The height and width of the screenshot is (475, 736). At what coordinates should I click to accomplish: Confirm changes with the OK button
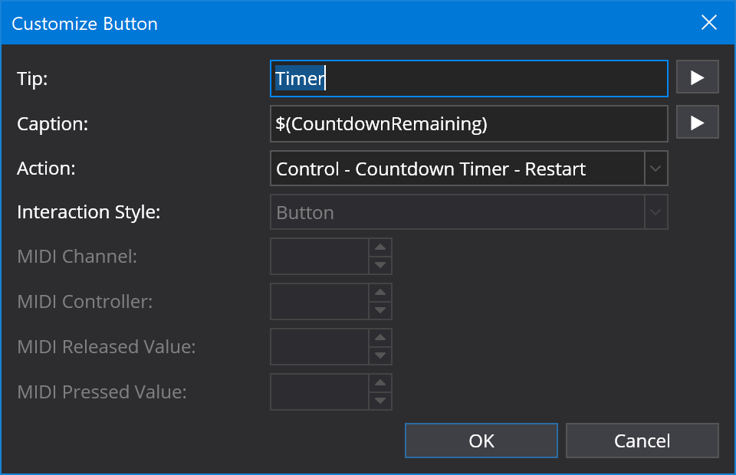[481, 441]
